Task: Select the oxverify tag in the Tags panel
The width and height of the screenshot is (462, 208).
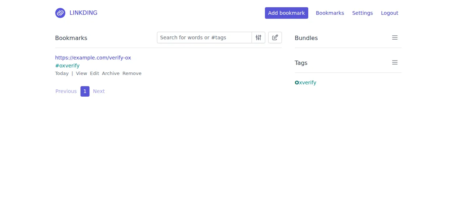Action: 305,83
